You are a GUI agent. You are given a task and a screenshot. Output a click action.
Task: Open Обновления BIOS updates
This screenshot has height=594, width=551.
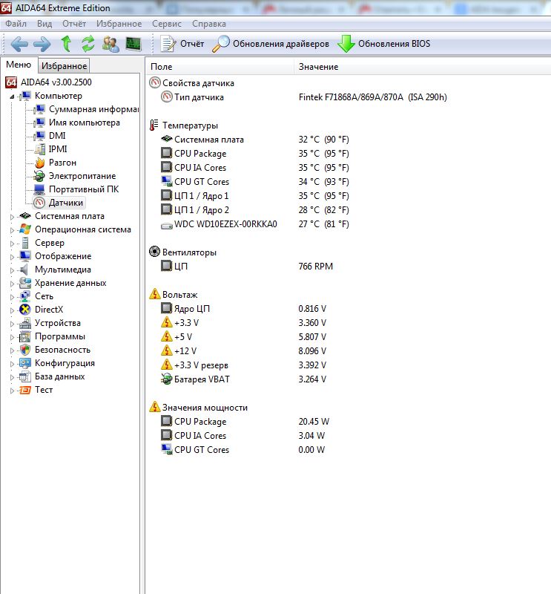pos(383,44)
